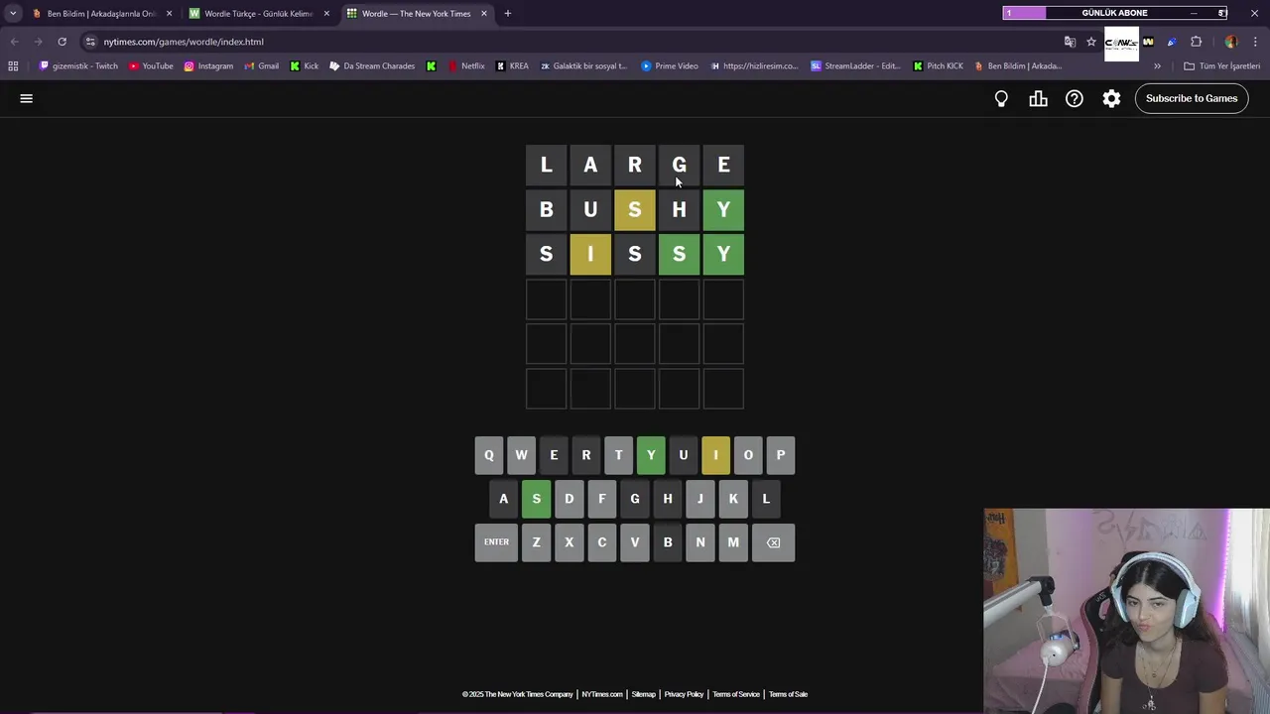This screenshot has height=714, width=1270.
Task: Open the Da Stream Charades bookmark
Action: coord(372,66)
